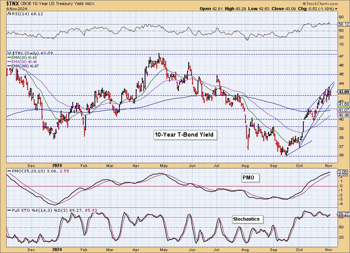Click the Low 42.63 header value

click(x=259, y=9)
